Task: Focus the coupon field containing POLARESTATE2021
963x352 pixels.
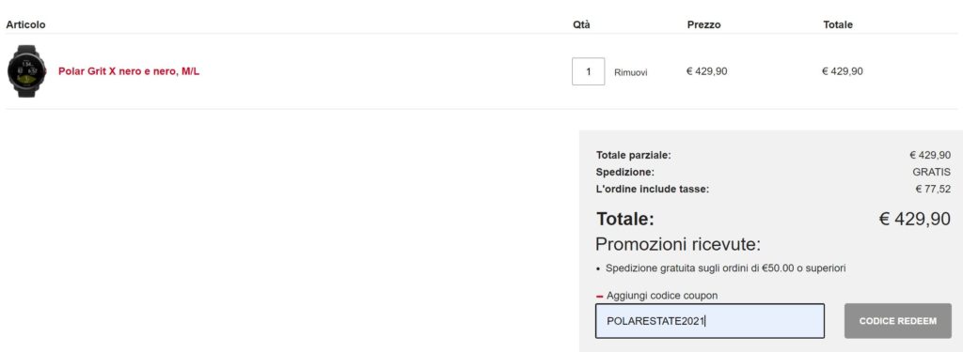Action: (710, 321)
